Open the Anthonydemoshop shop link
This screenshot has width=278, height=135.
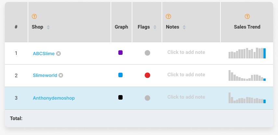click(54, 98)
